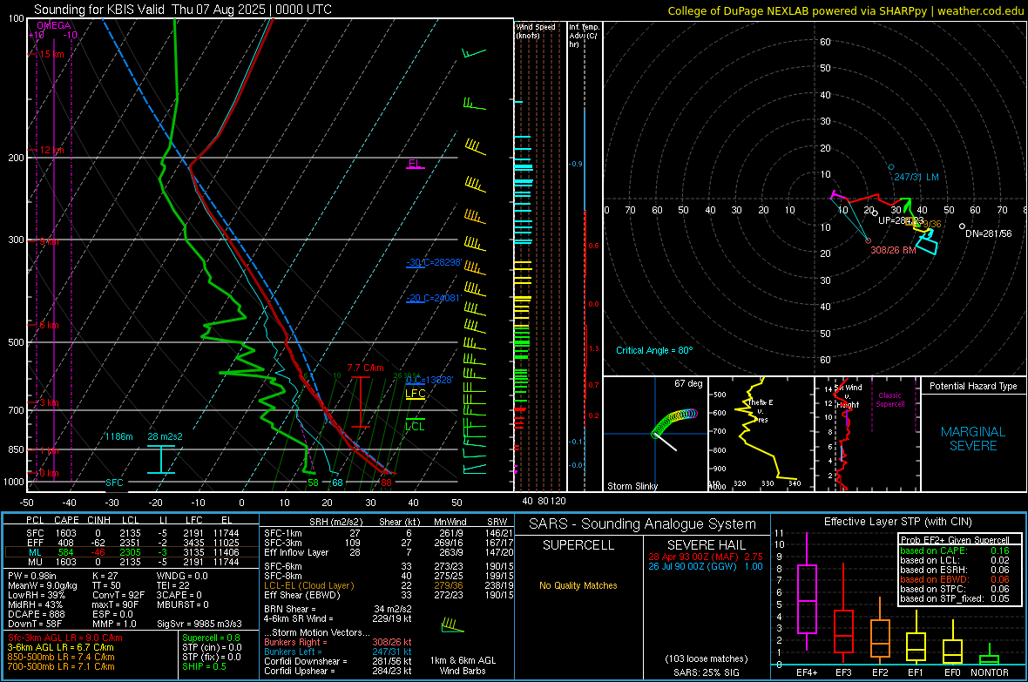Click the 'Storm Slinky' label

click(632, 486)
